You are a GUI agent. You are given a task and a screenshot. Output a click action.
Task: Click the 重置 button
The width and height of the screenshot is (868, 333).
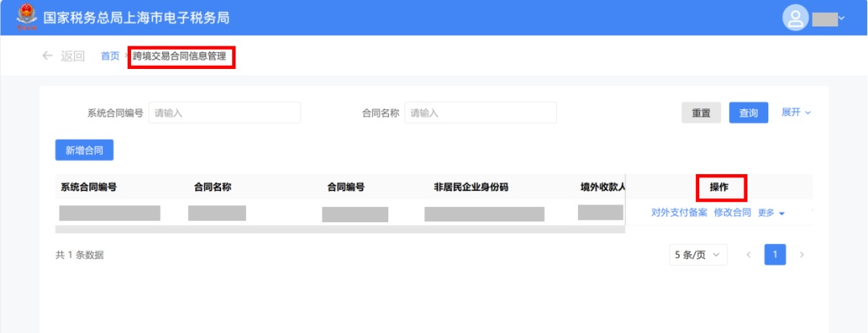[x=701, y=112]
